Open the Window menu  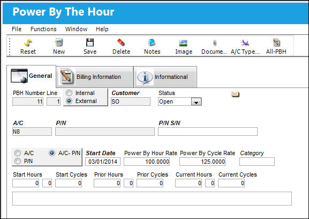click(76, 29)
